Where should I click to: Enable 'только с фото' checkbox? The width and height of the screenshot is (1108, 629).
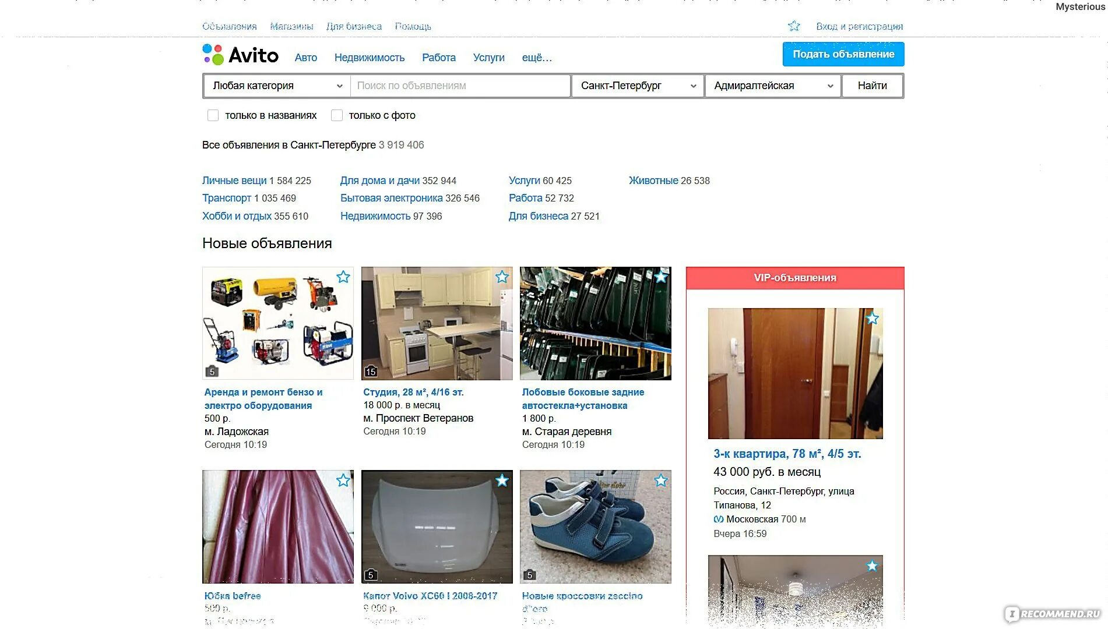pos(337,115)
